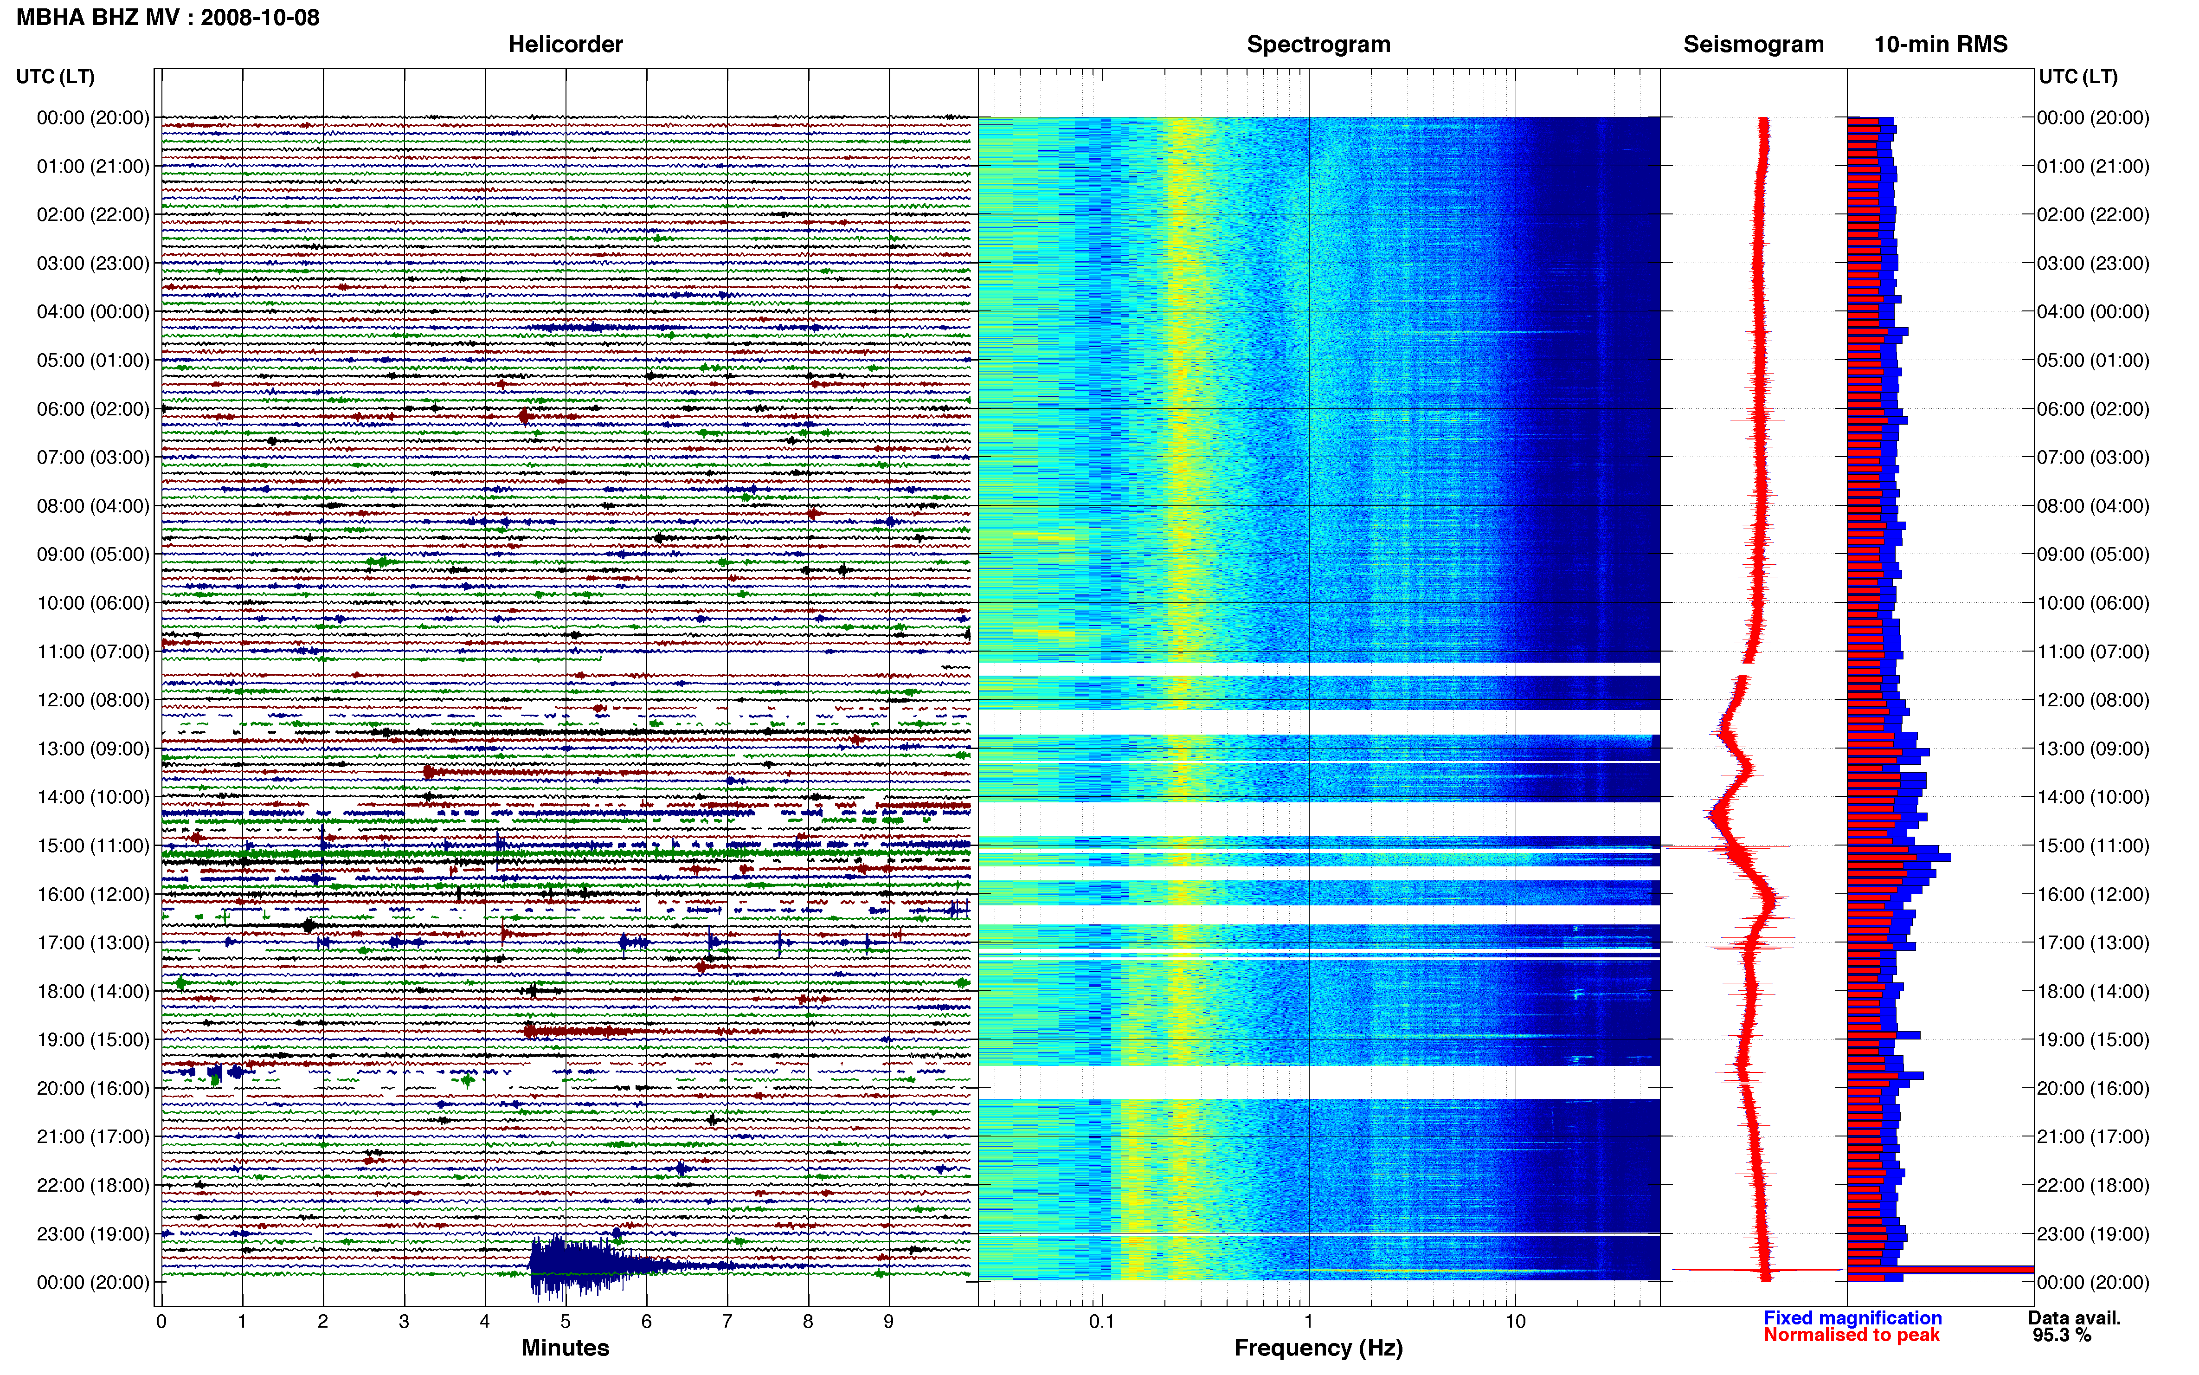
Task: Click "21:00 (17:00)" on the right time axis
Action: point(2093,1137)
